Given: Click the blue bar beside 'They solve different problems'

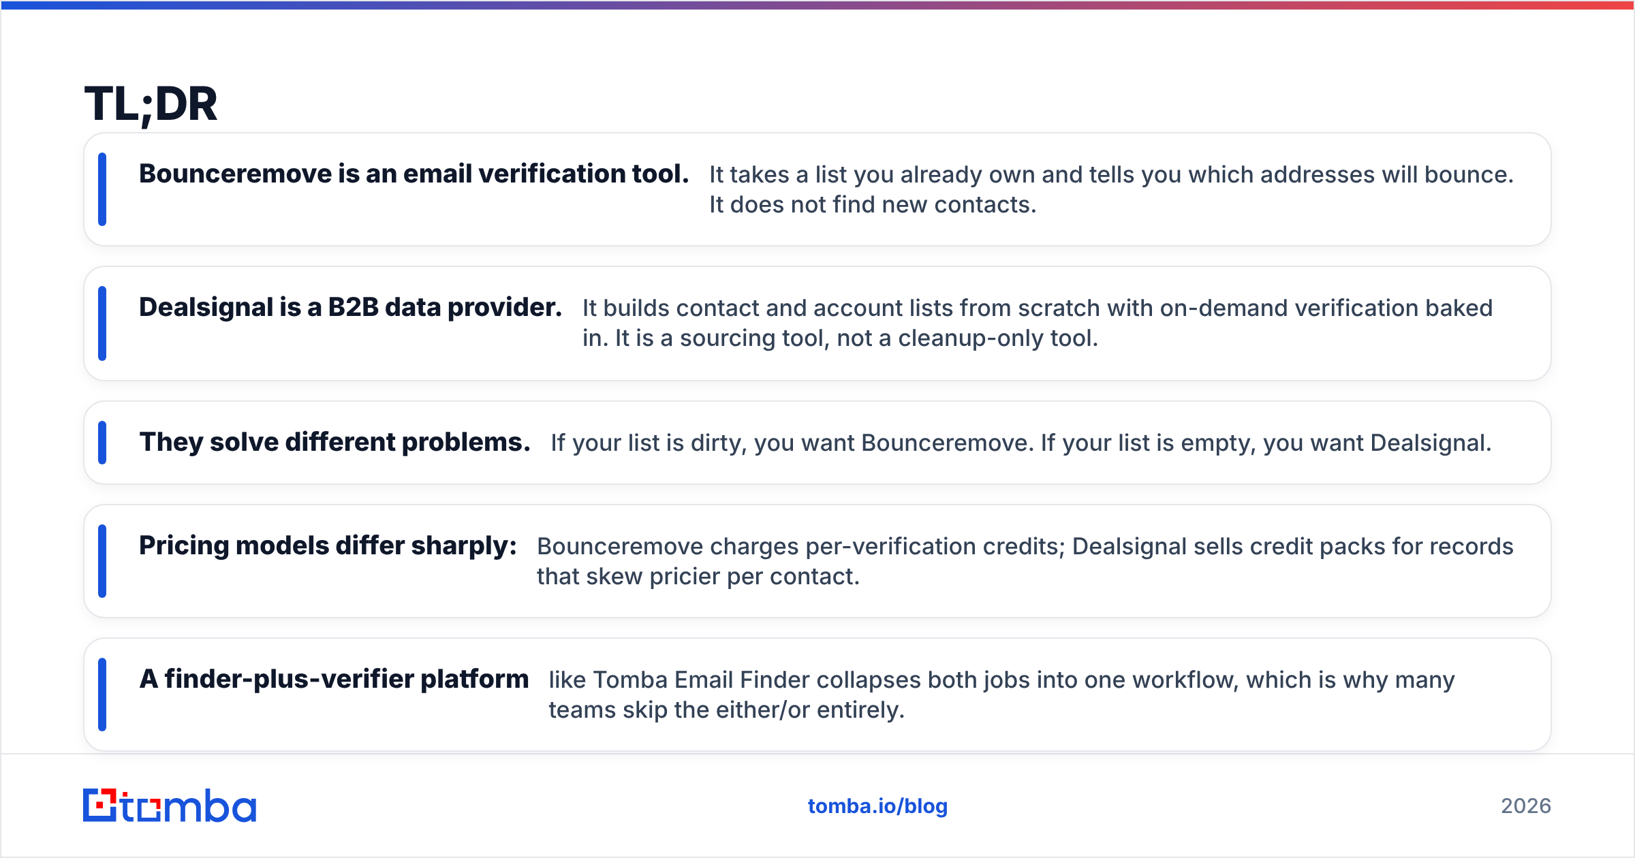Looking at the screenshot, I should click(x=102, y=443).
